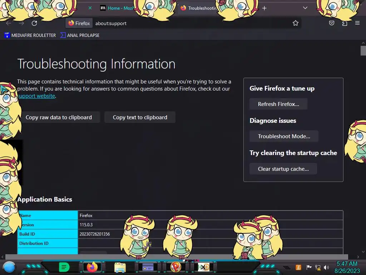Image resolution: width=366 pixels, height=275 pixels.
Task: Click the horizontal scrollbar right arrow
Action: [x=358, y=257]
